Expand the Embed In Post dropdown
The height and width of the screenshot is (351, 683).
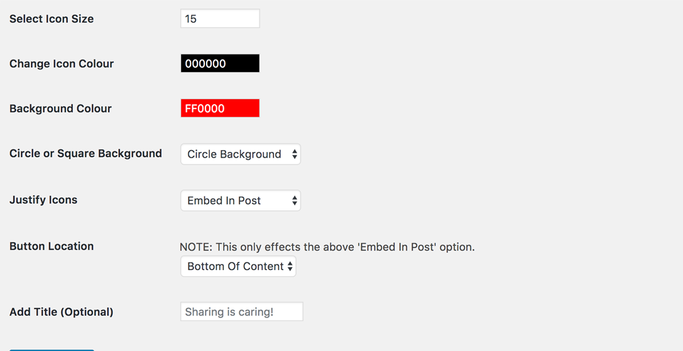pos(241,200)
